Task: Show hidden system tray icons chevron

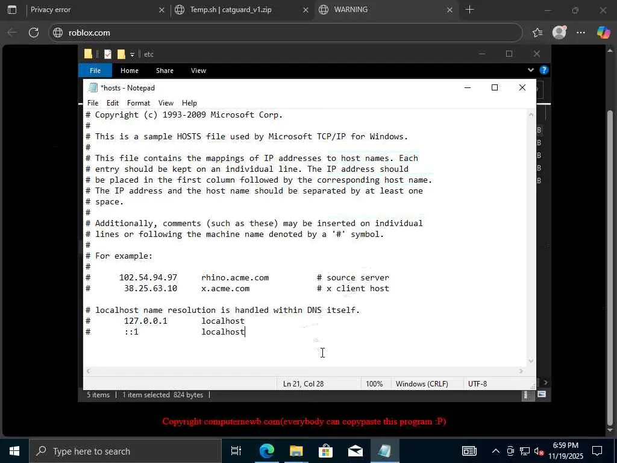Action: pyautogui.click(x=496, y=451)
